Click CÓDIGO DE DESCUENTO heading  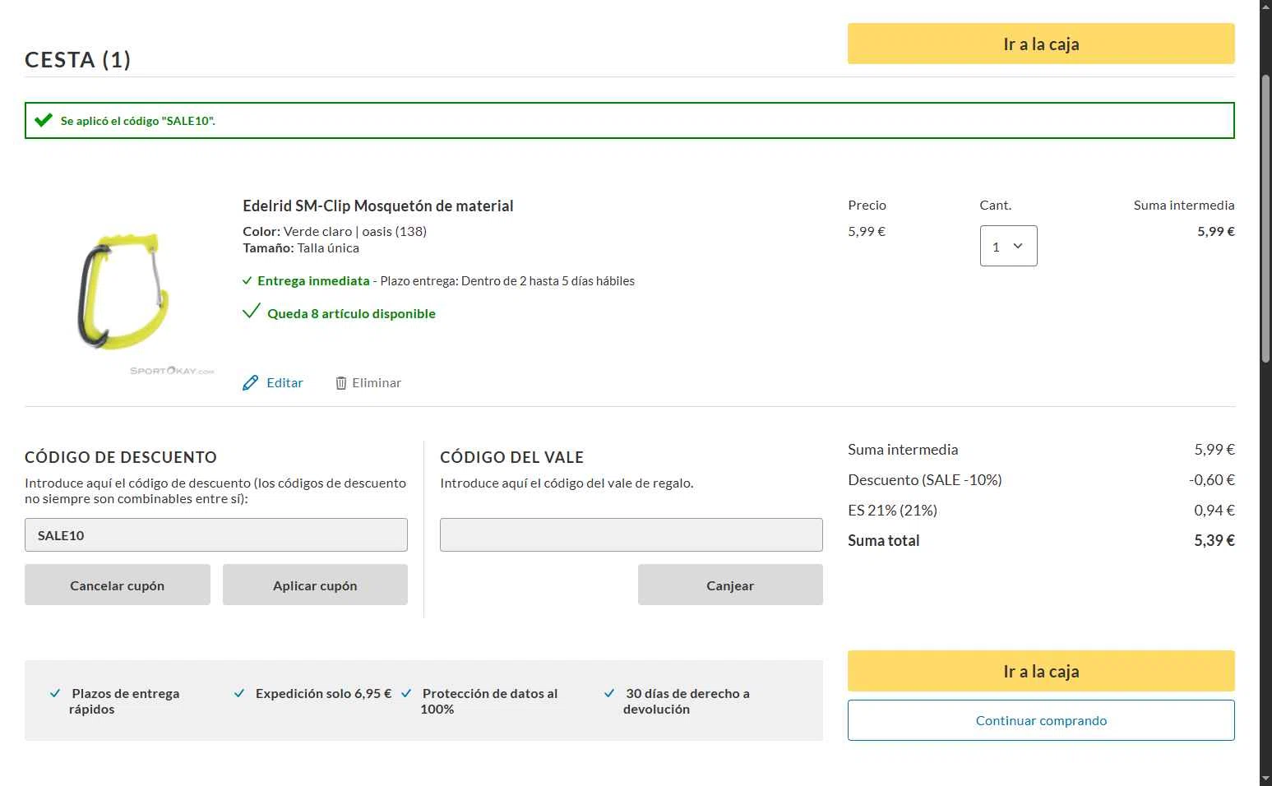point(121,457)
